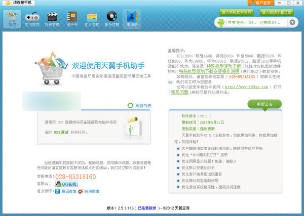Open the 应用商店 app store tab
This screenshot has width=304, height=216.
click(32, 19)
